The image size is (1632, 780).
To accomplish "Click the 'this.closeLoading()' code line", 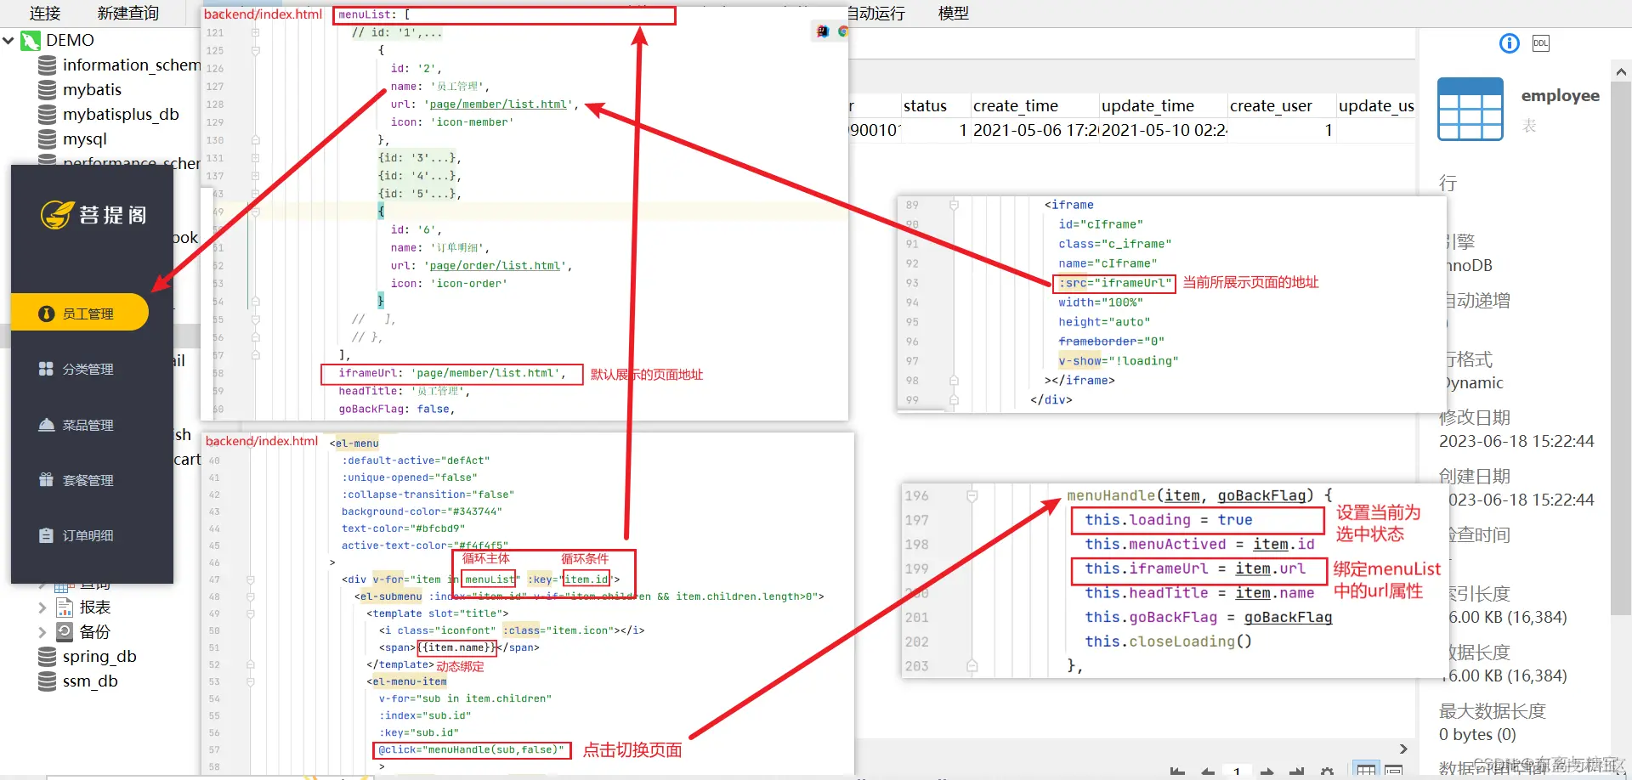I will point(1168,642).
